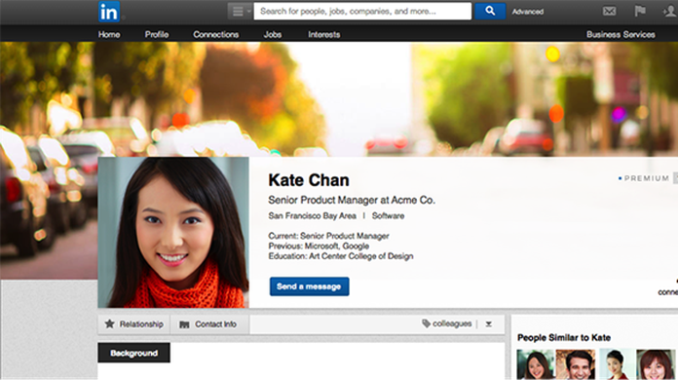Open the add connections icon
The width and height of the screenshot is (678, 380).
670,12
